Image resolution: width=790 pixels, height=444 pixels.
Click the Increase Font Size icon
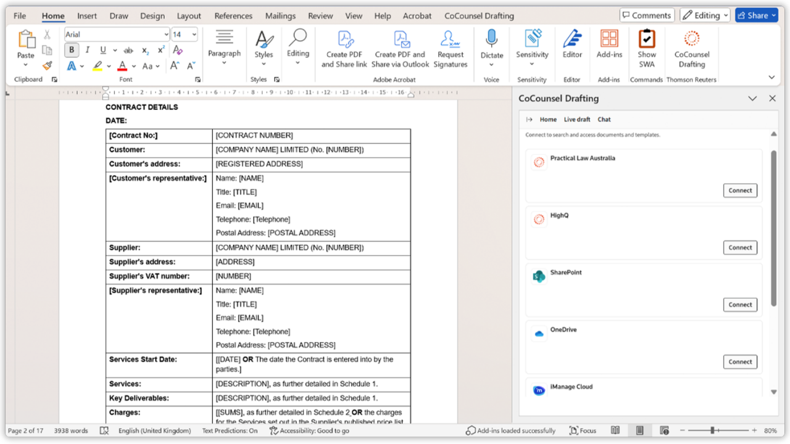pos(175,66)
